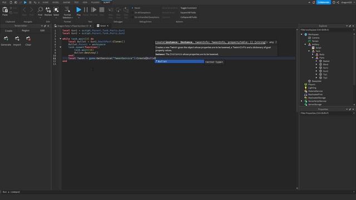Switch to the PLUGINS ribbon tab
This screenshot has width=356, height=200.
[95, 2]
